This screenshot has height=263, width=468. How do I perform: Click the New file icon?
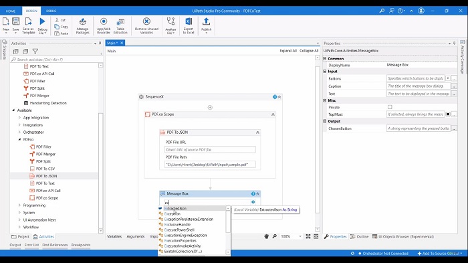pos(5,21)
